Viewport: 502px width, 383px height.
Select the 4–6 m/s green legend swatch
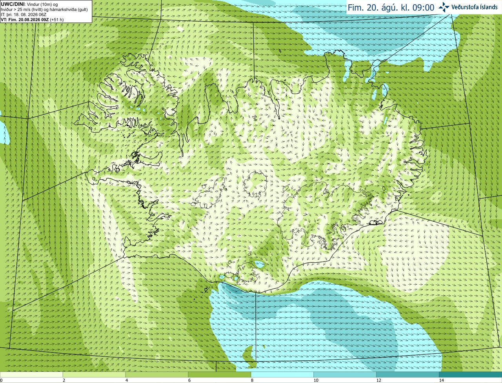pyautogui.click(x=157, y=375)
